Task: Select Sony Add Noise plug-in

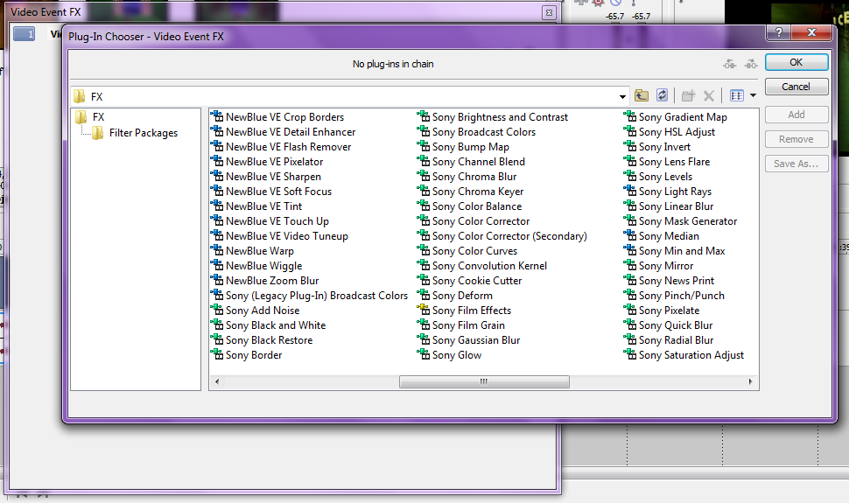Action: pos(256,311)
